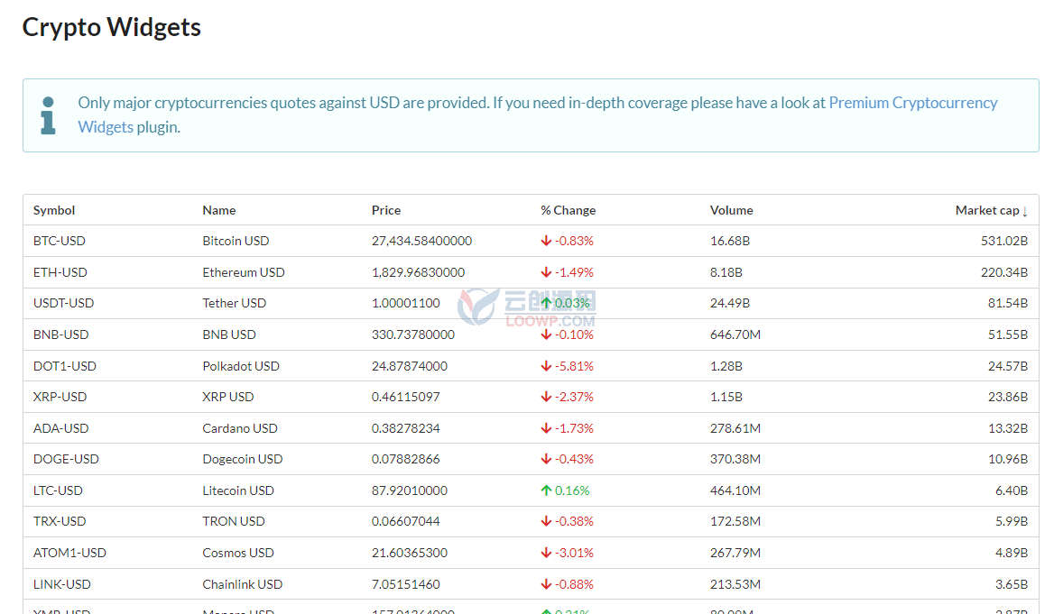This screenshot has height=614, width=1054.
Task: Click the Market cap sort arrow icon
Action: click(x=1024, y=212)
